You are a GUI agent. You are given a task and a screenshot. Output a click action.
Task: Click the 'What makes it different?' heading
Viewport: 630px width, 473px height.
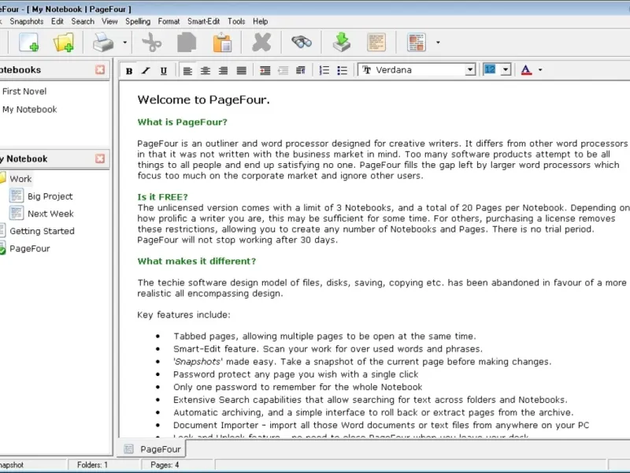(196, 261)
